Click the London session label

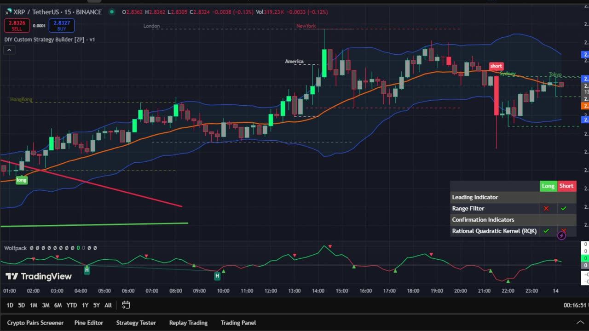click(151, 26)
